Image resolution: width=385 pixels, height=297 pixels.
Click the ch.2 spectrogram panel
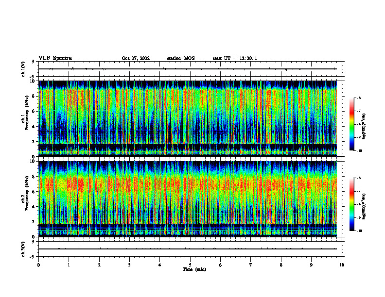tap(188, 199)
